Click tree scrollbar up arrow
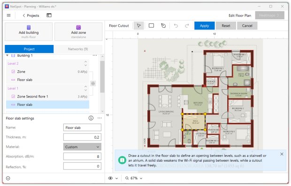 [x=102, y=56]
